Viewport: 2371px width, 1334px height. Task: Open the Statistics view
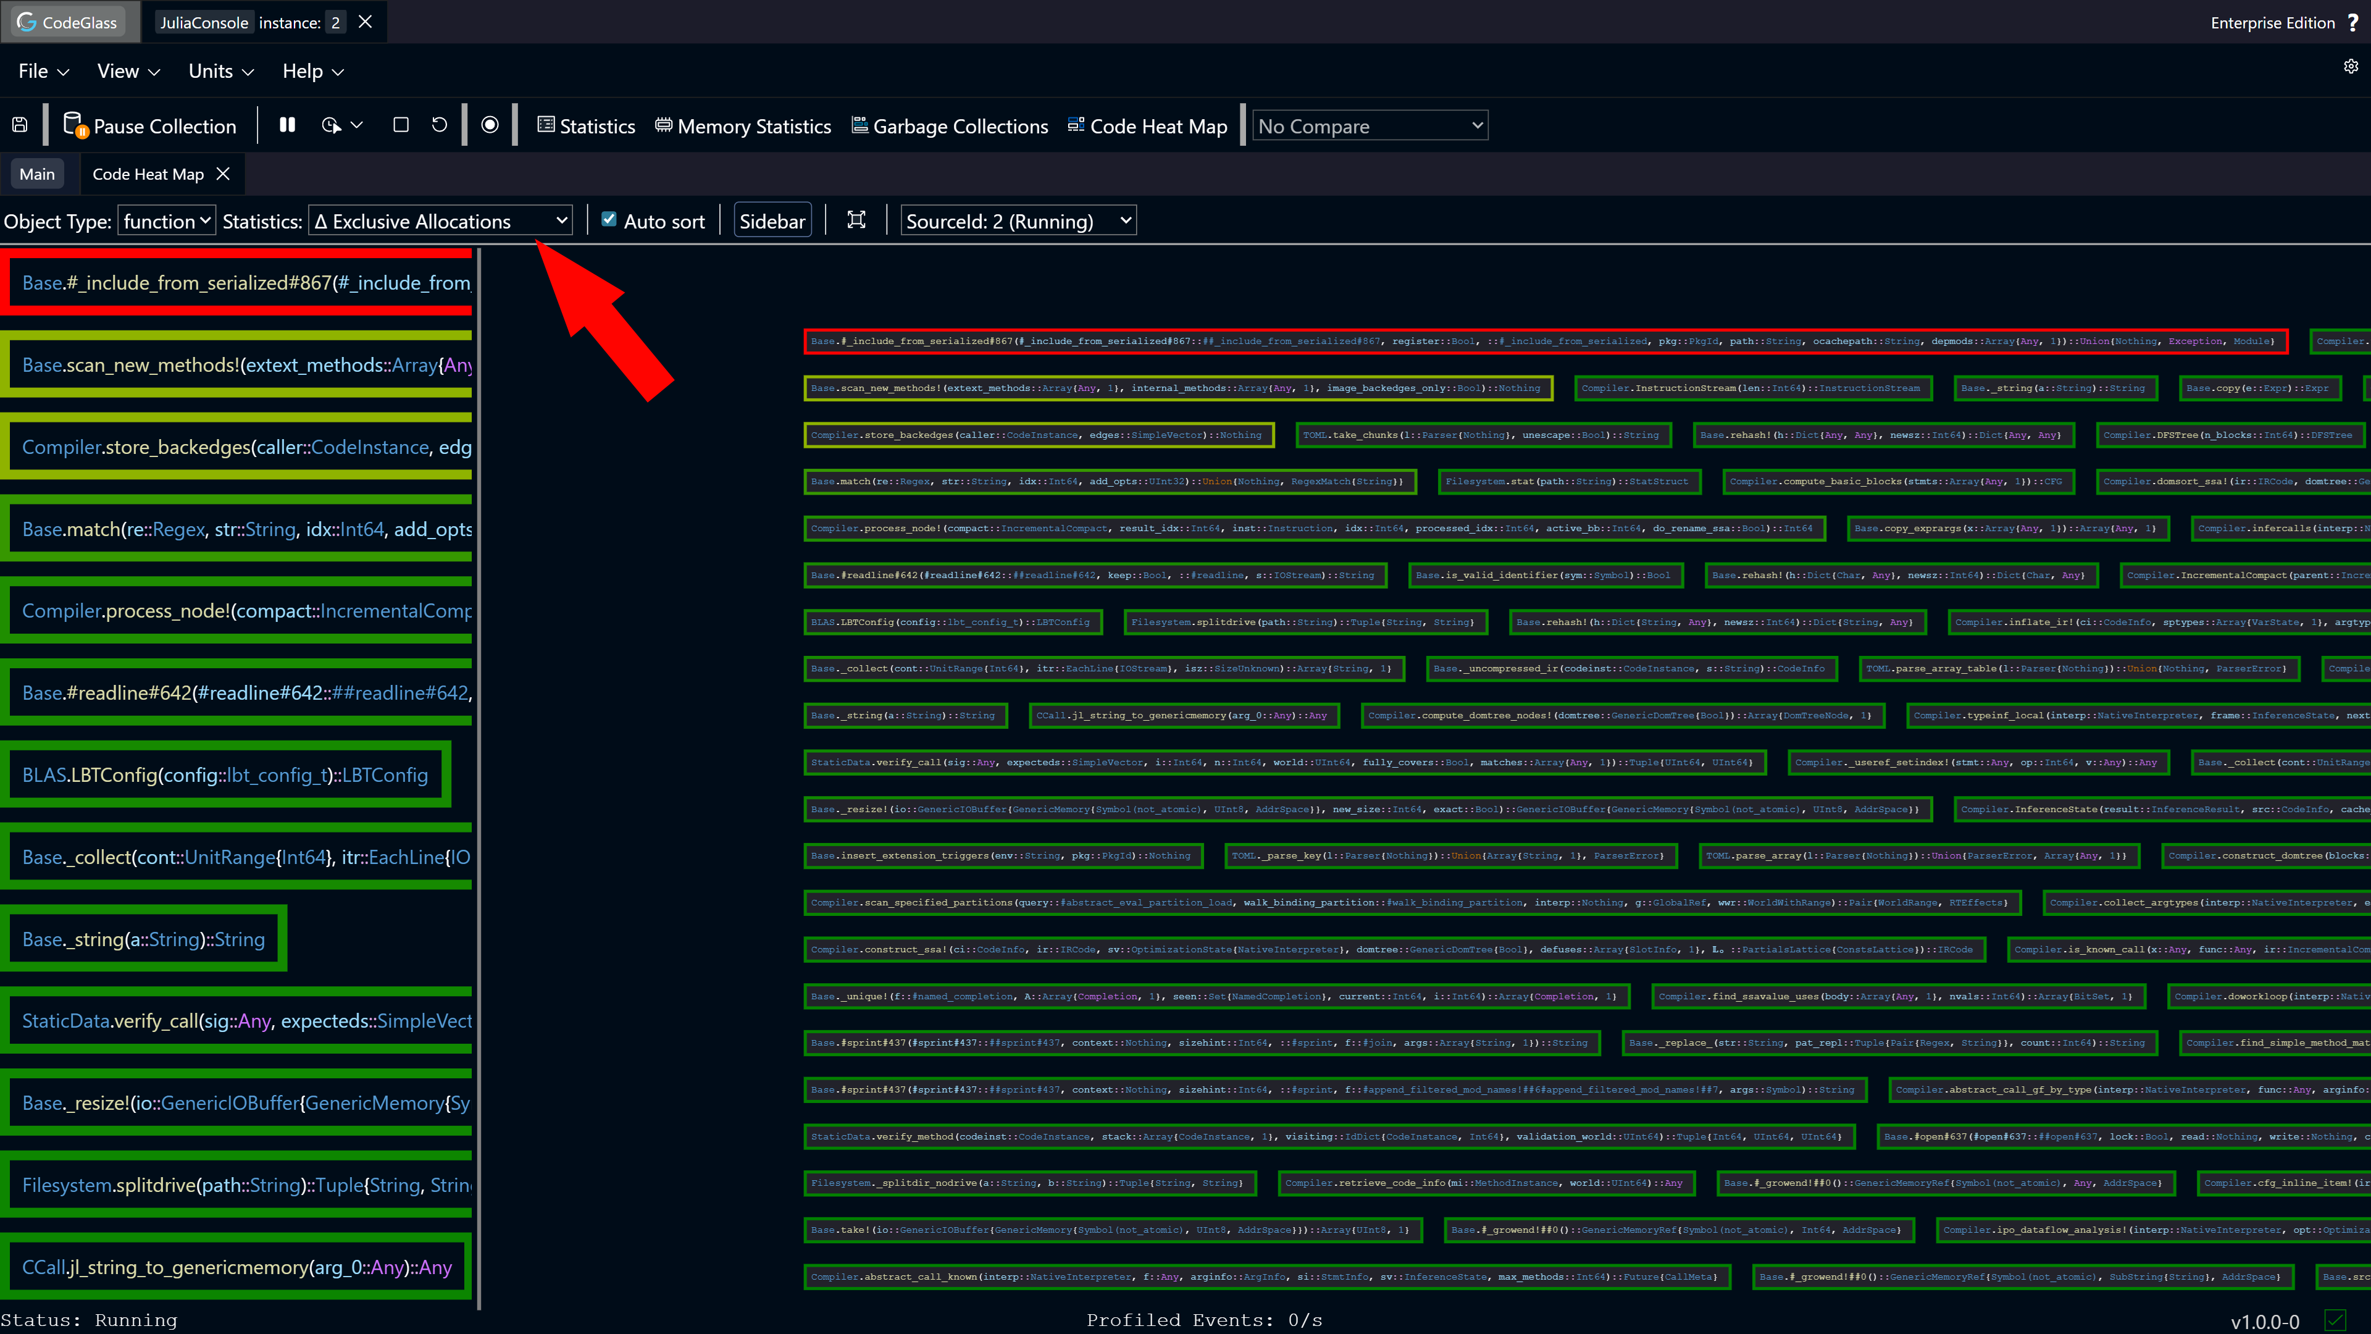pos(587,126)
